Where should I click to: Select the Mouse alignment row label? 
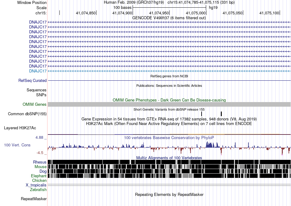40,167
